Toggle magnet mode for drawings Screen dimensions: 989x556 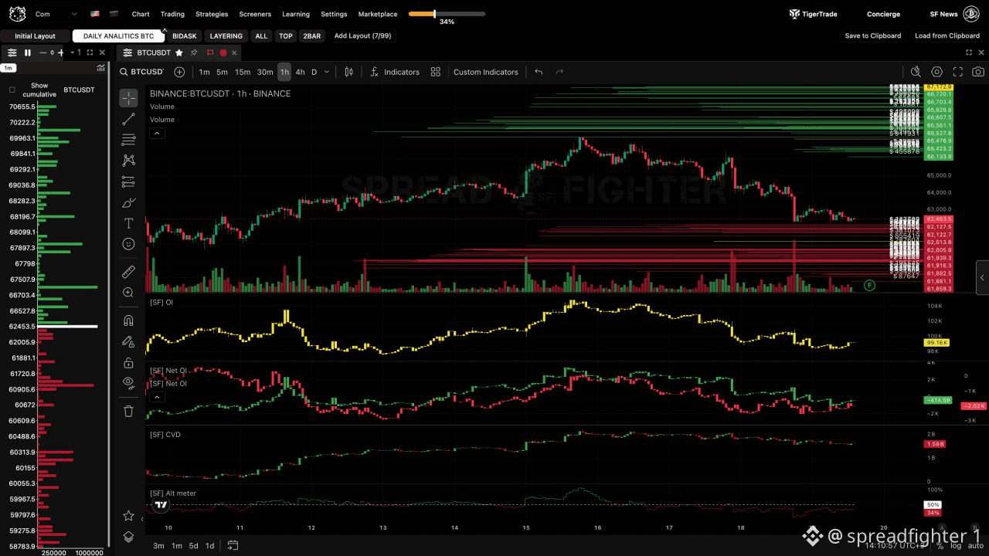[128, 320]
